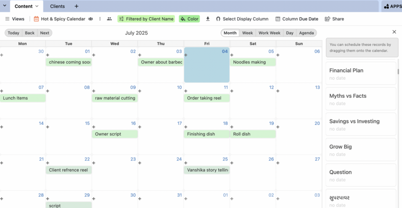Switch calendar to Week view
The image size is (402, 208).
247,33
